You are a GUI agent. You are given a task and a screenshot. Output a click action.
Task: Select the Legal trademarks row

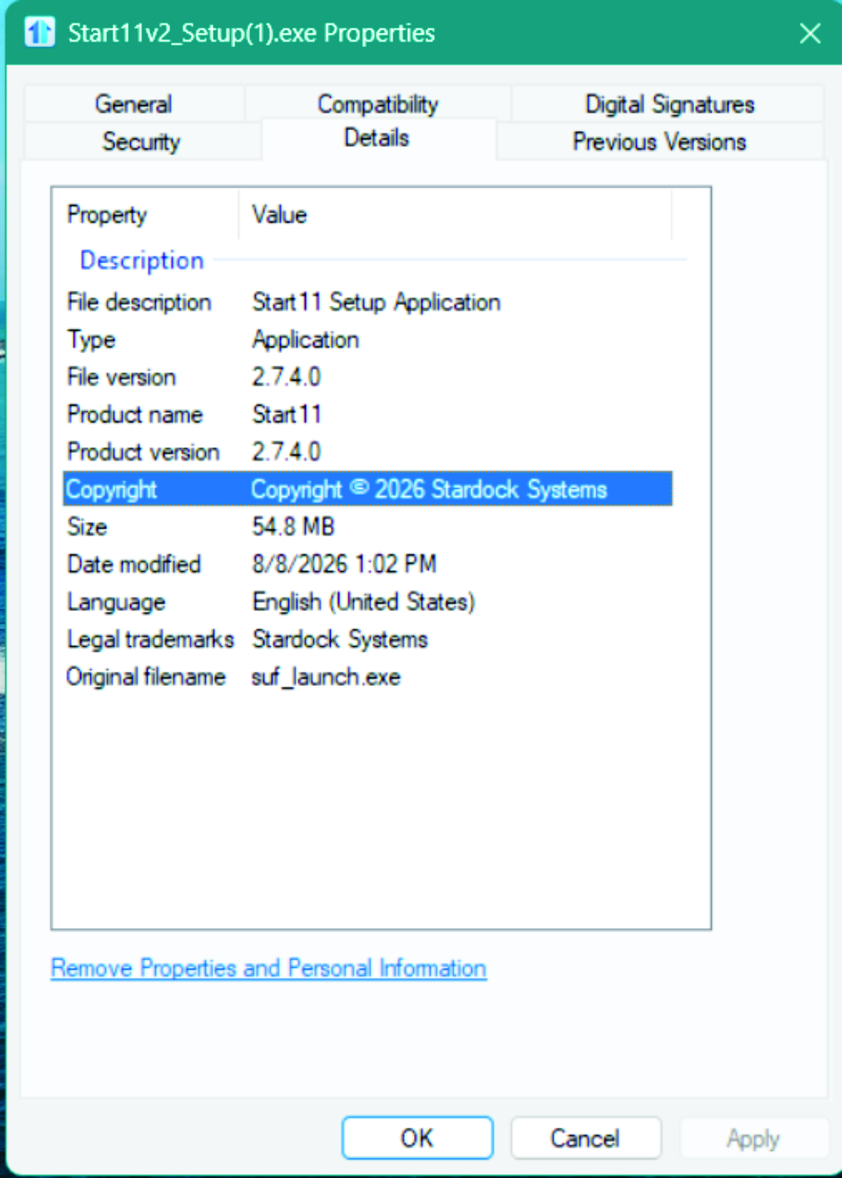pyautogui.click(x=367, y=640)
